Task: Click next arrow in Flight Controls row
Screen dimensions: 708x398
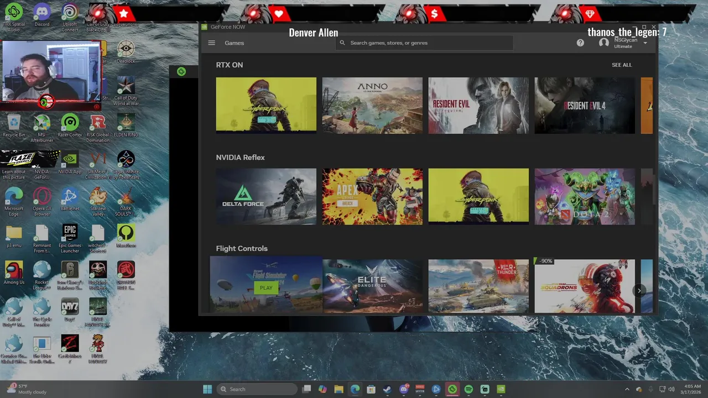Action: coord(639,290)
